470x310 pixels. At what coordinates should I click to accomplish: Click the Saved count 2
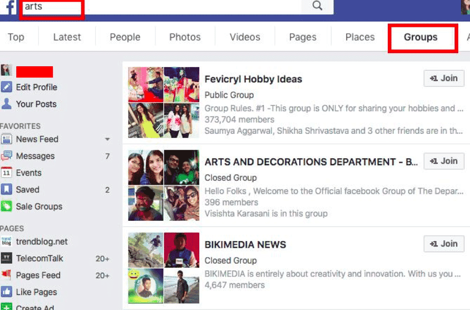point(107,190)
